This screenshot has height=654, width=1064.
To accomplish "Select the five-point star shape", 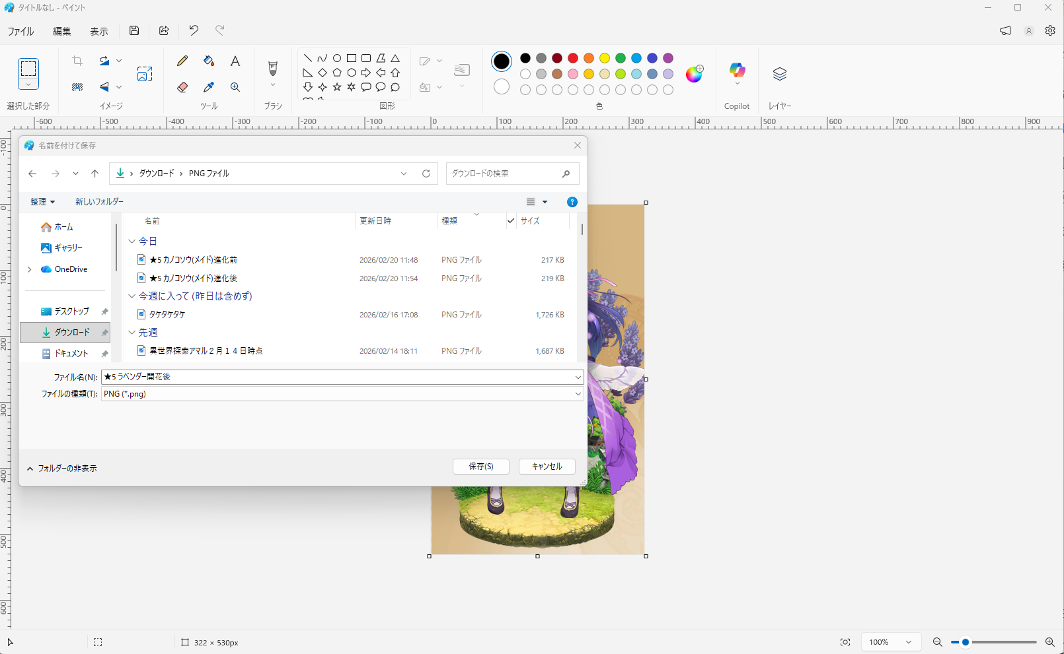I will tap(337, 87).
